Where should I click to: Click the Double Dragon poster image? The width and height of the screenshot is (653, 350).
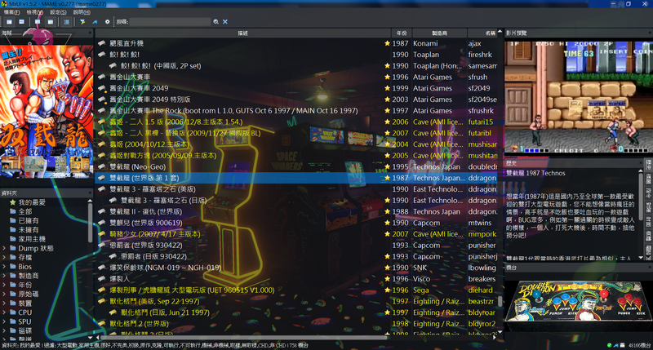[47, 112]
